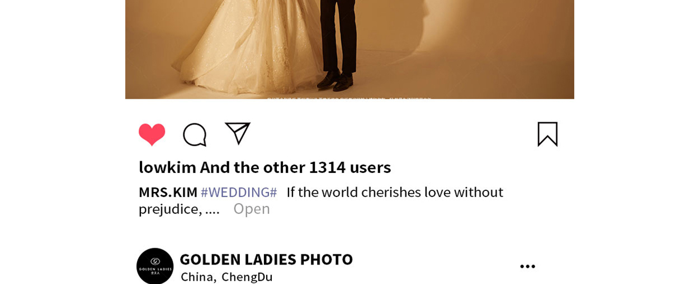Screen dimensions: 699x284
Task: Save the post with the bookmark icon
Action: tap(547, 134)
